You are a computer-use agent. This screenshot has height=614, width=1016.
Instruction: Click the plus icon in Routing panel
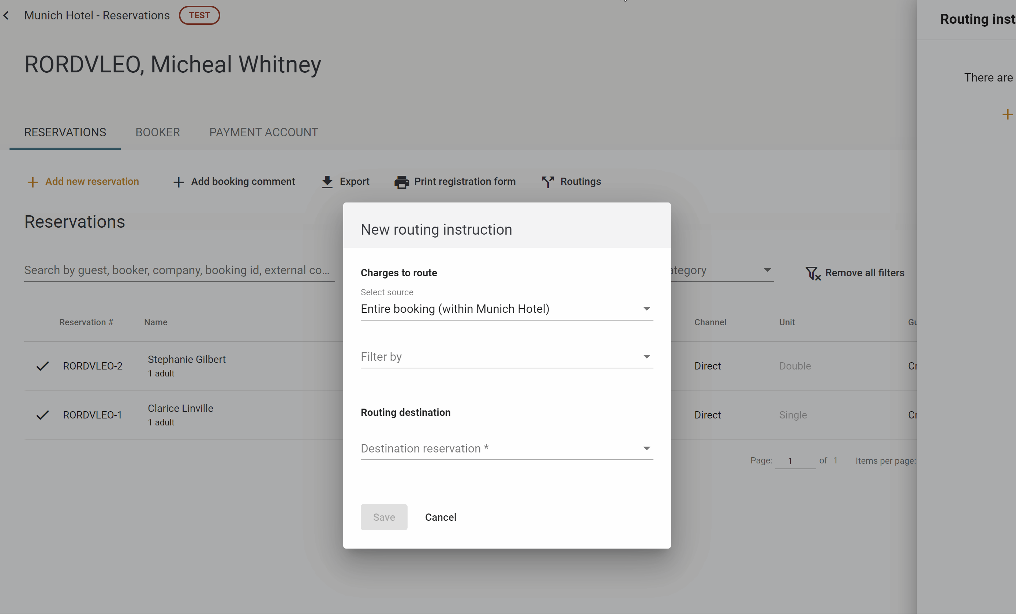click(1007, 114)
